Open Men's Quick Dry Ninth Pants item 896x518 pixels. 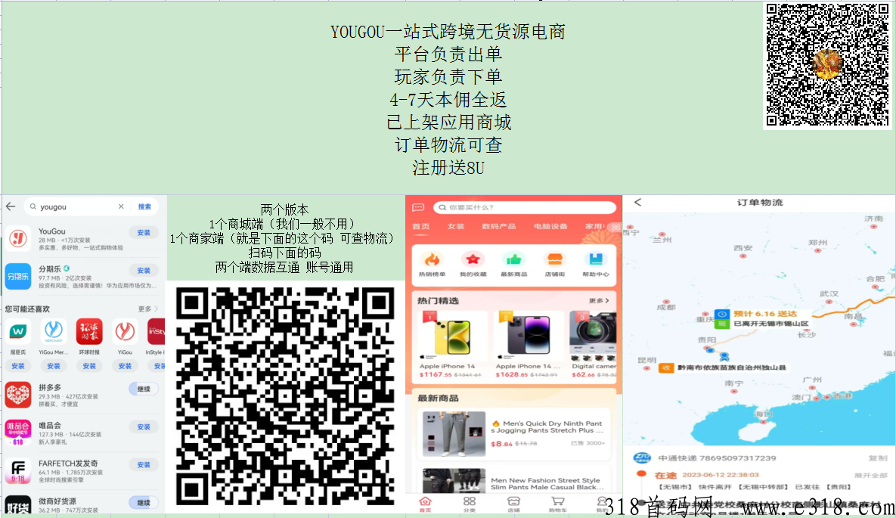pyautogui.click(x=513, y=434)
